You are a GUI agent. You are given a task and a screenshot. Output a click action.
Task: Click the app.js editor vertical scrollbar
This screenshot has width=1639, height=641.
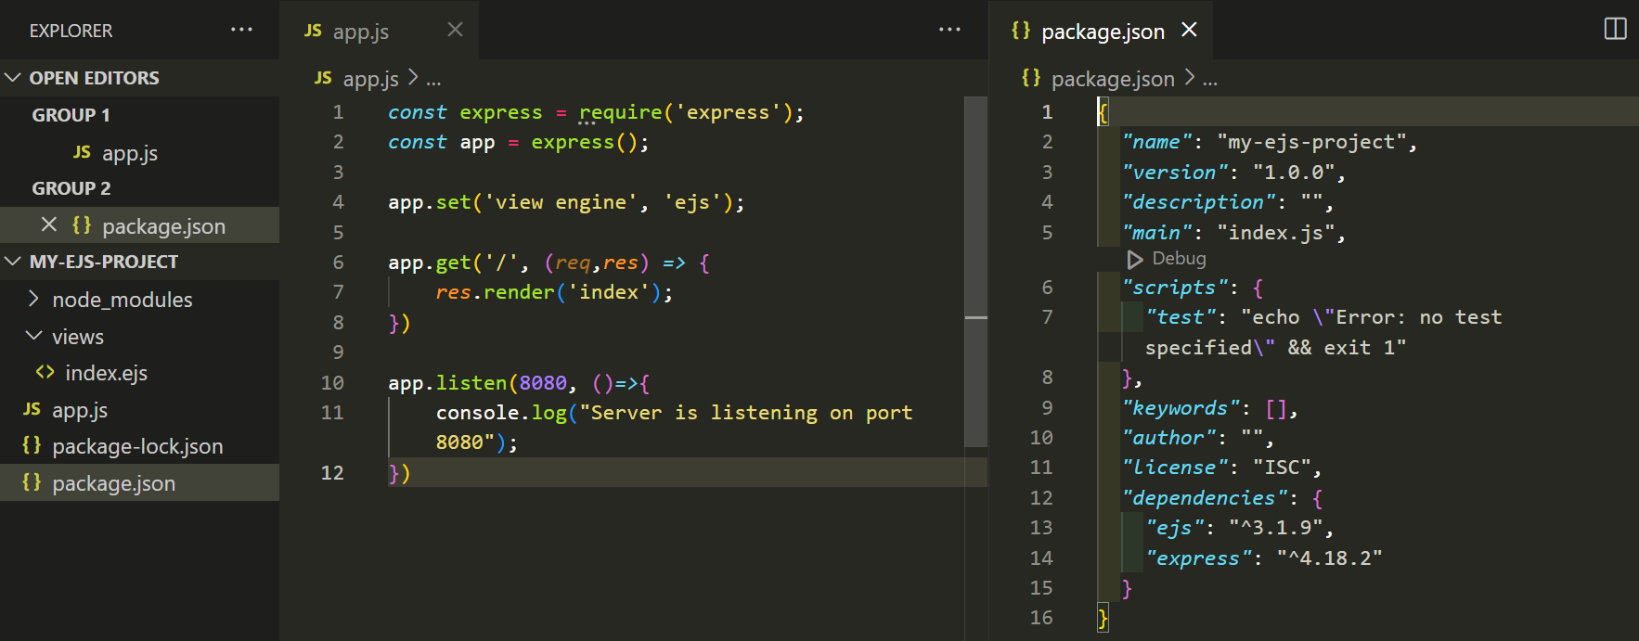(975, 271)
